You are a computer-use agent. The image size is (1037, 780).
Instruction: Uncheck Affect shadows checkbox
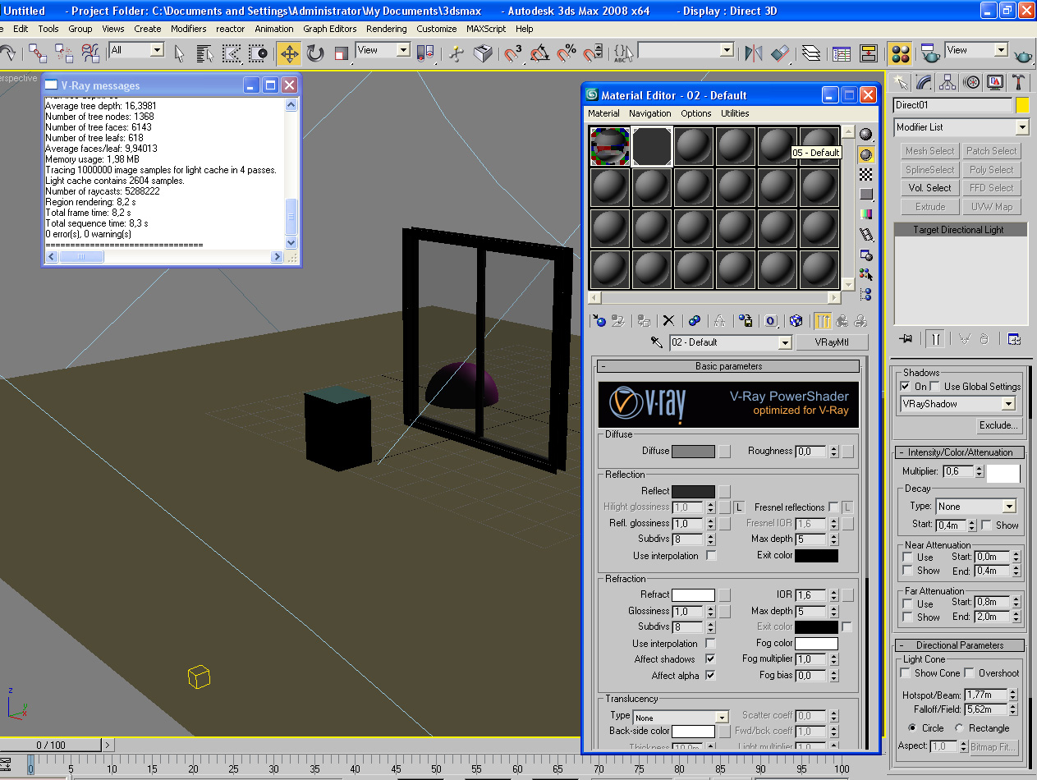click(x=710, y=659)
